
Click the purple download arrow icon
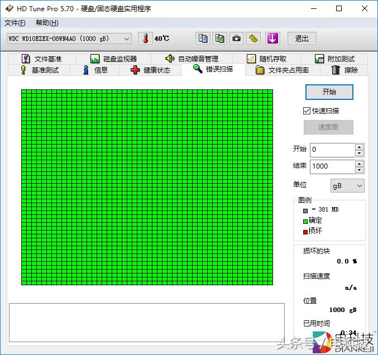(x=272, y=39)
